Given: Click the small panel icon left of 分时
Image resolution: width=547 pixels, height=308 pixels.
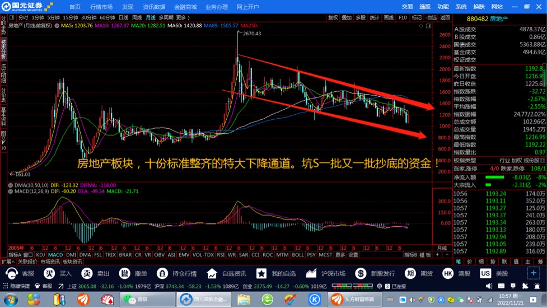Looking at the screenshot, I should click(x=12, y=17).
